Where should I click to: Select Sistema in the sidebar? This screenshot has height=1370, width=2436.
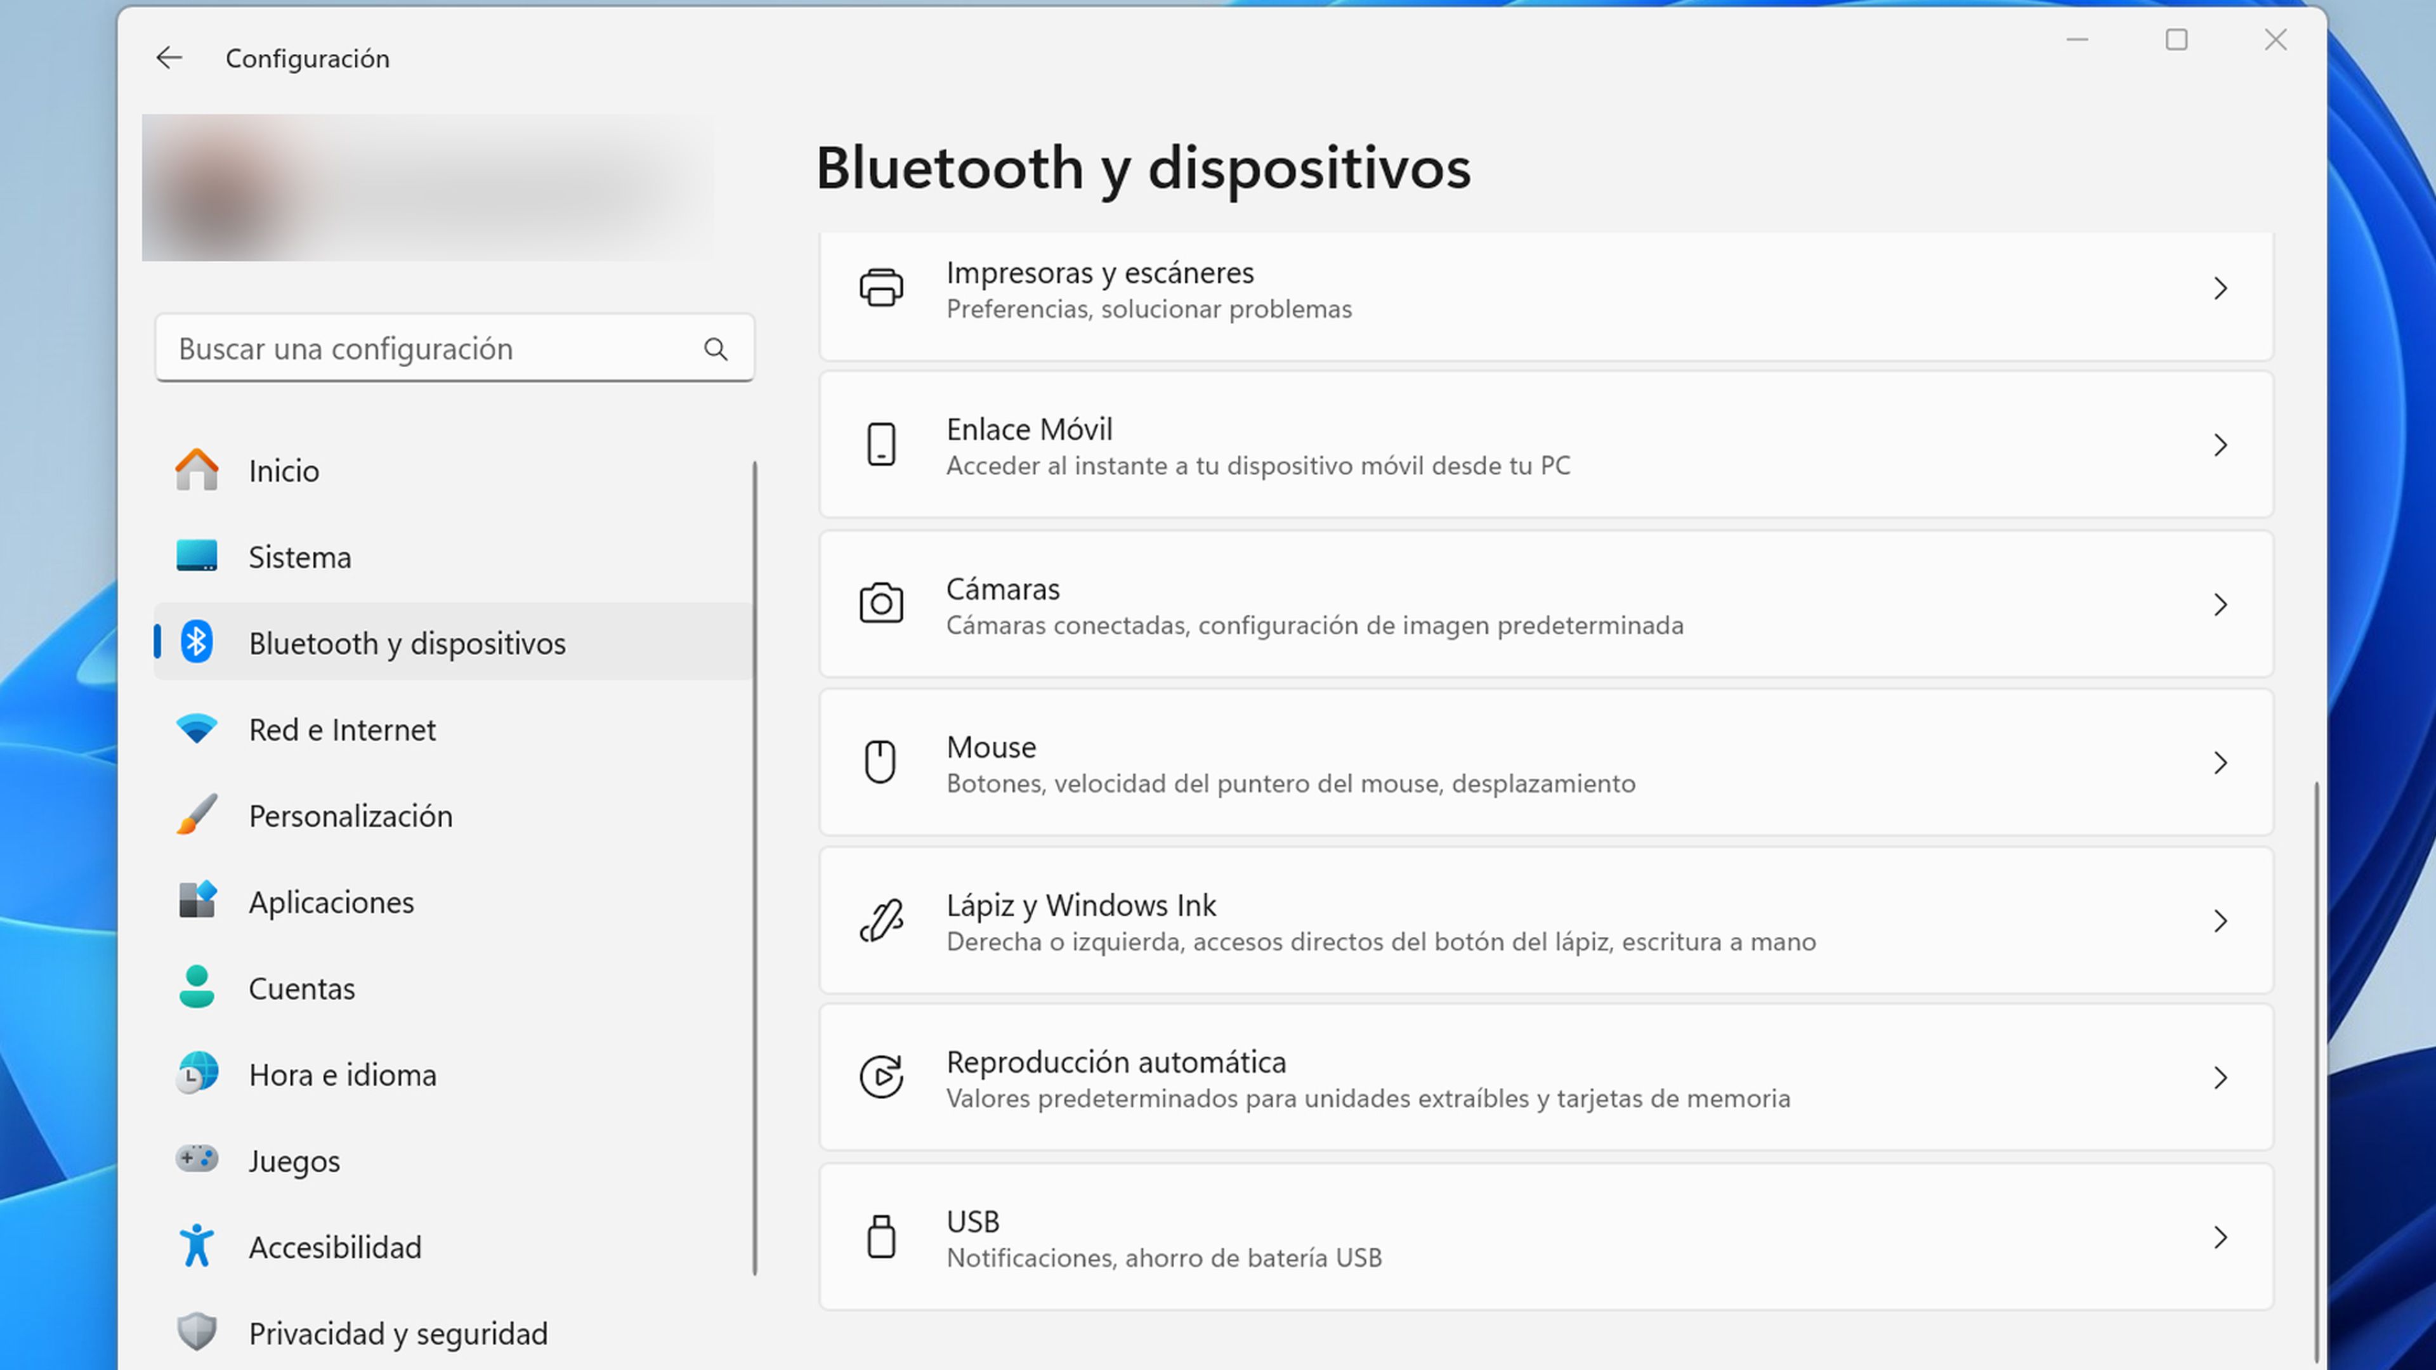[453, 556]
